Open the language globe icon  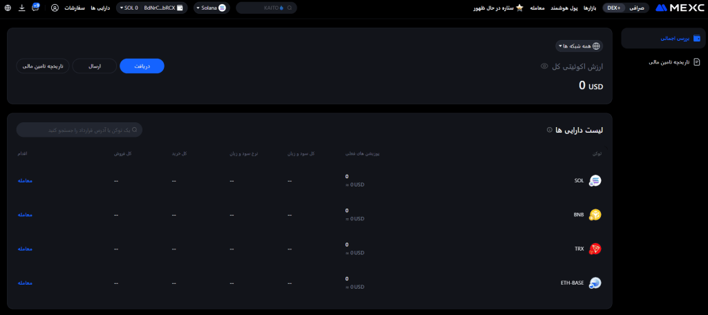[x=8, y=8]
